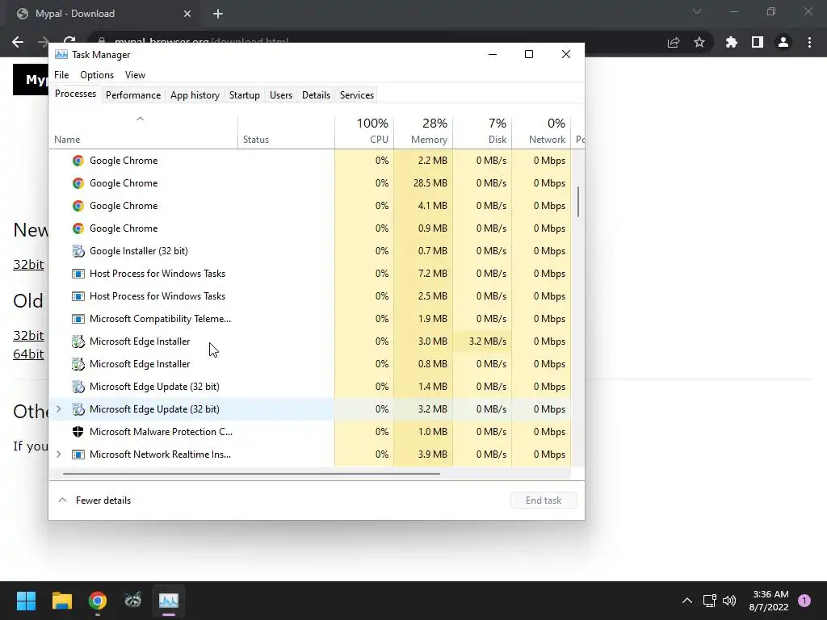Click the sort arrow above the Name column

(x=140, y=119)
